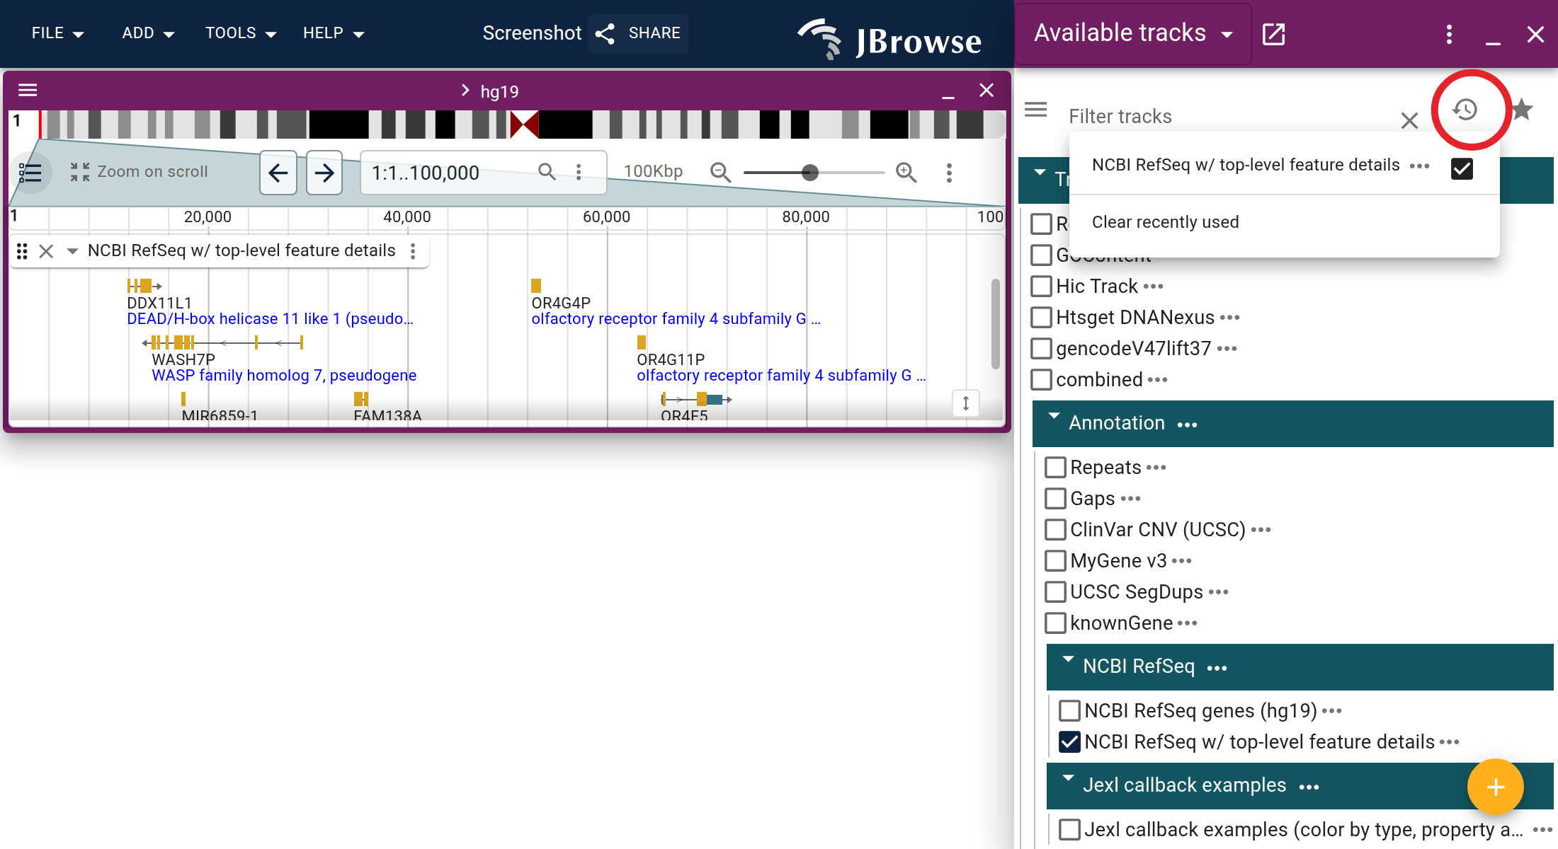Click the yellow add track plus button

pos(1495,787)
